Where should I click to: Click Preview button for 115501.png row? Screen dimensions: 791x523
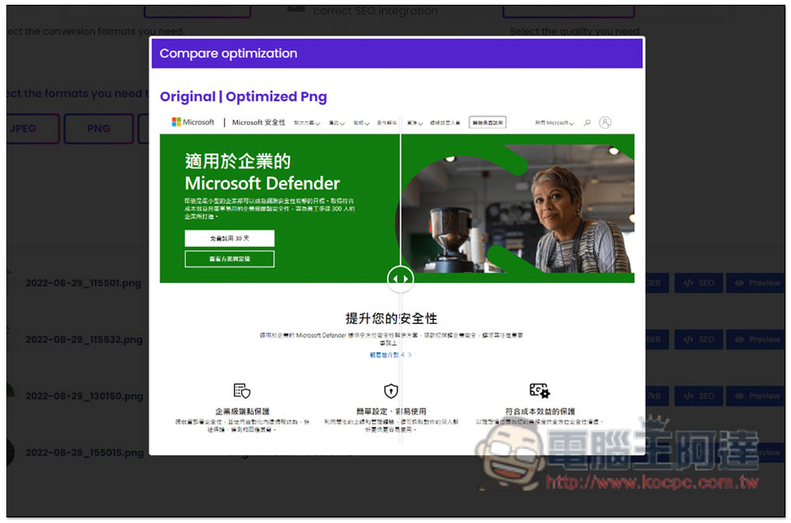[x=757, y=283]
